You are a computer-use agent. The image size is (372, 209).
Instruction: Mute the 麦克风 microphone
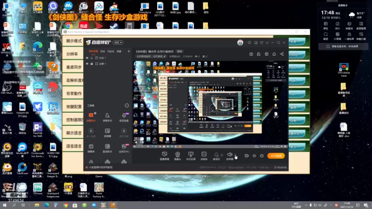pyautogui.click(x=216, y=156)
